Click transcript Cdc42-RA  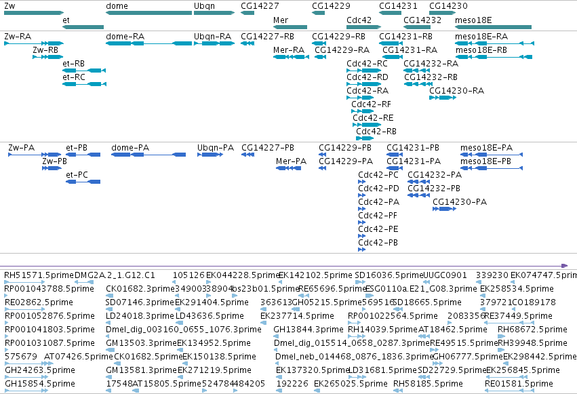pos(360,98)
